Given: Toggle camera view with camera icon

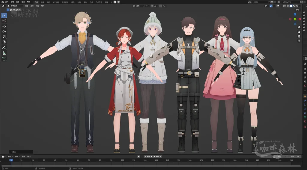Looking at the screenshot, I should coord(299,36).
